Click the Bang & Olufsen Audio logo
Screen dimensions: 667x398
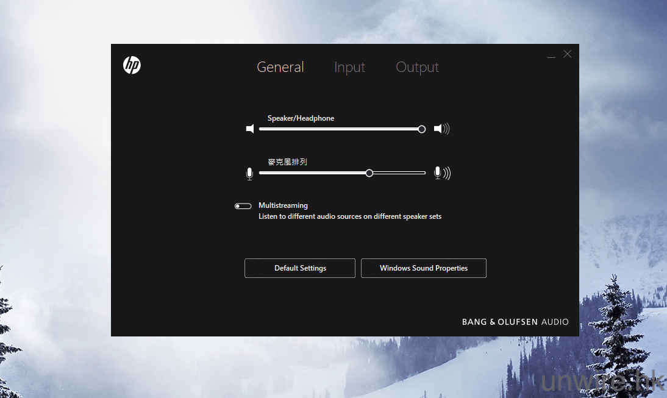tap(515, 322)
